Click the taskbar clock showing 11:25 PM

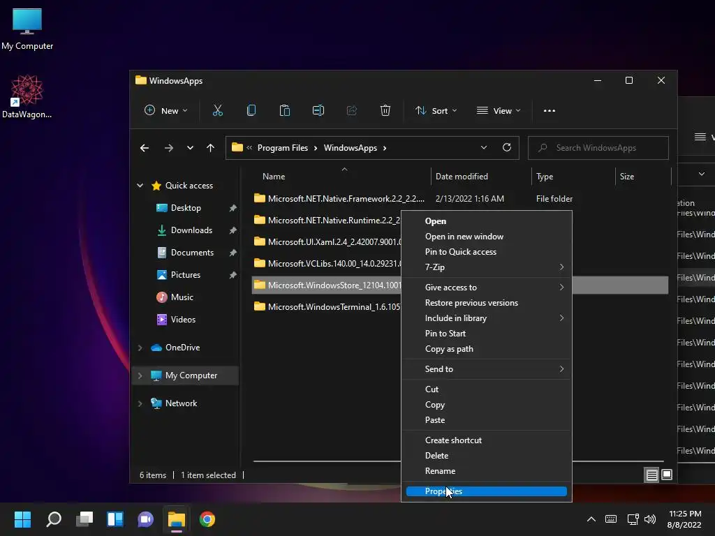tap(684, 519)
